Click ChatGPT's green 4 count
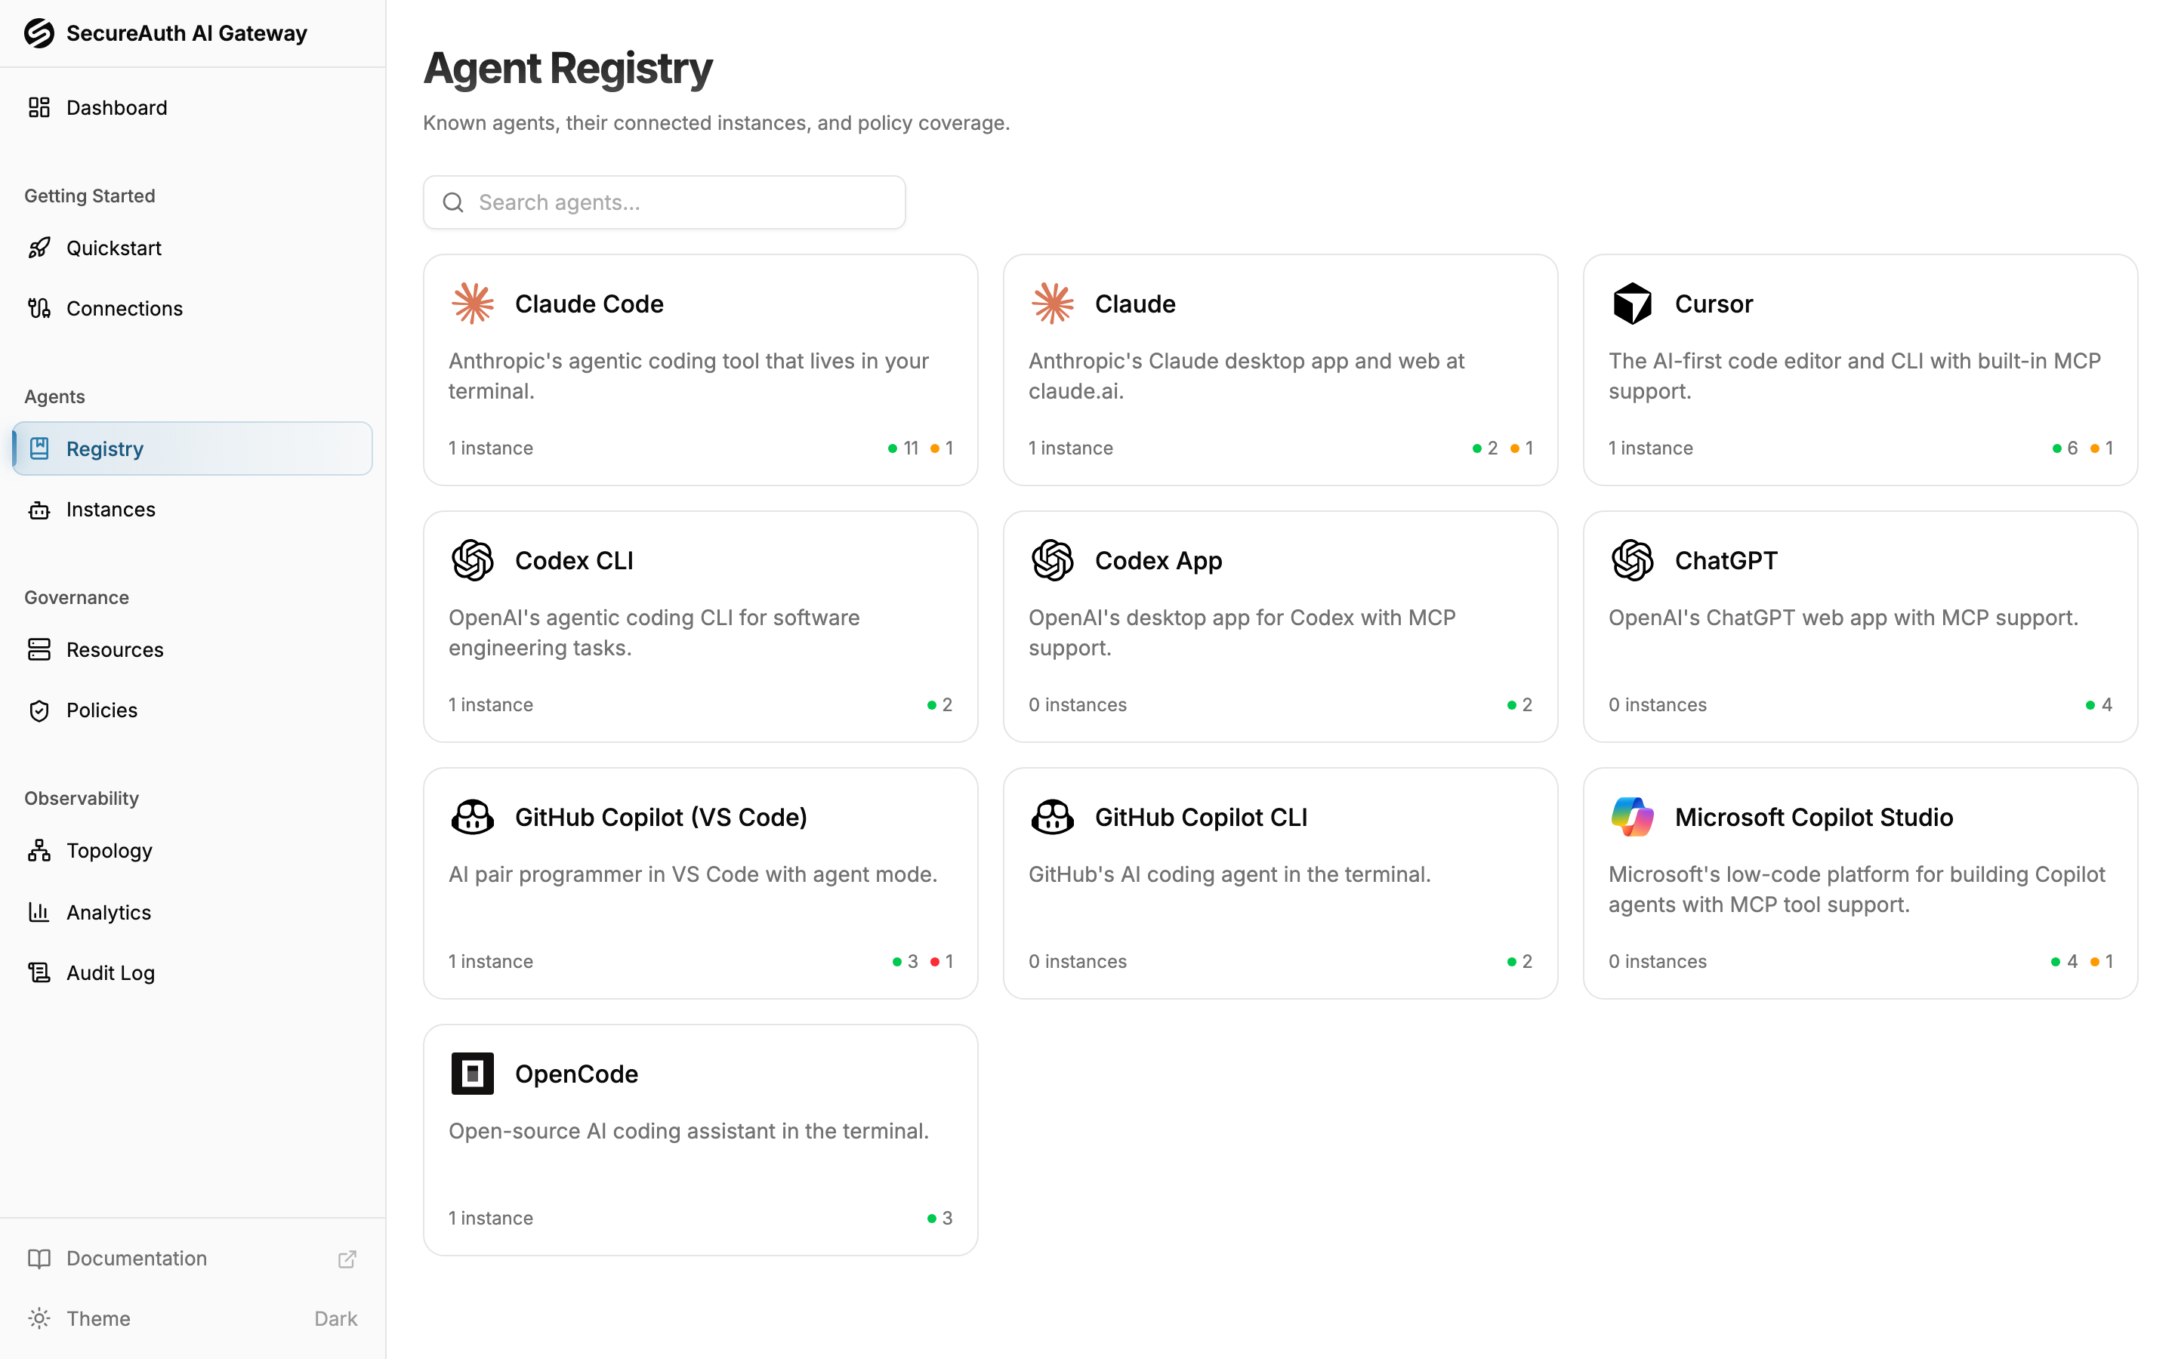Image resolution: width=2175 pixels, height=1359 pixels. click(x=2099, y=704)
